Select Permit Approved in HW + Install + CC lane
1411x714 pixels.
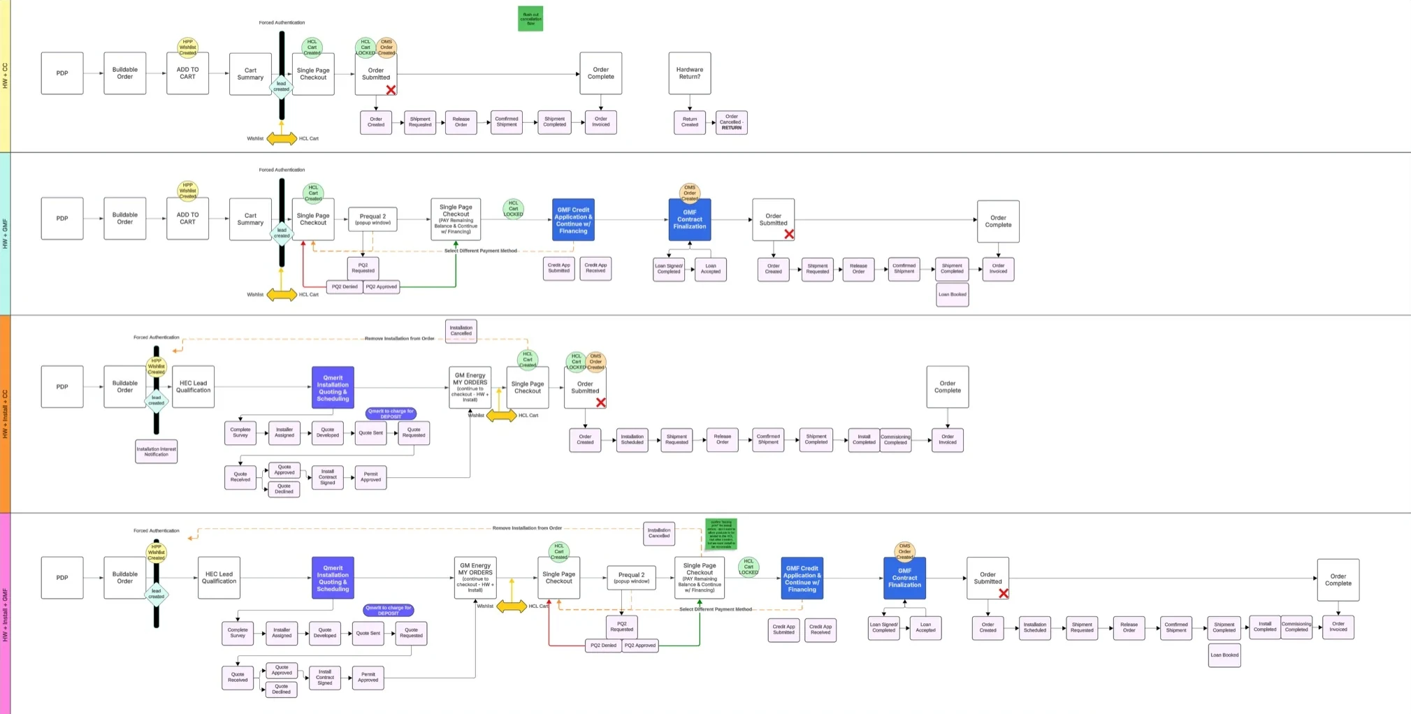tap(371, 477)
